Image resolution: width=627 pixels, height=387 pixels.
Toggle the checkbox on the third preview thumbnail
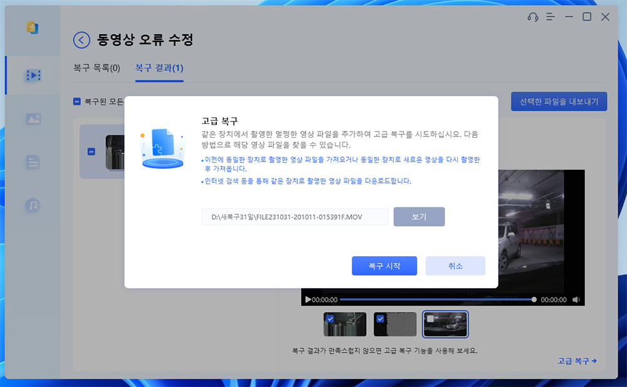pyautogui.click(x=430, y=319)
